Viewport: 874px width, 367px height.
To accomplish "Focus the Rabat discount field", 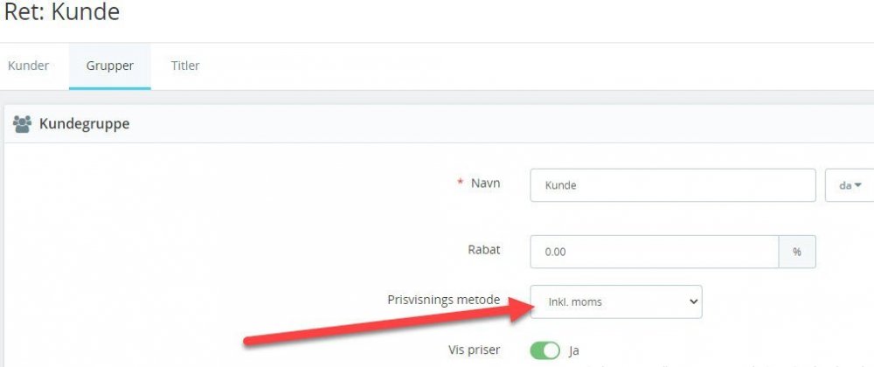I will click(654, 251).
